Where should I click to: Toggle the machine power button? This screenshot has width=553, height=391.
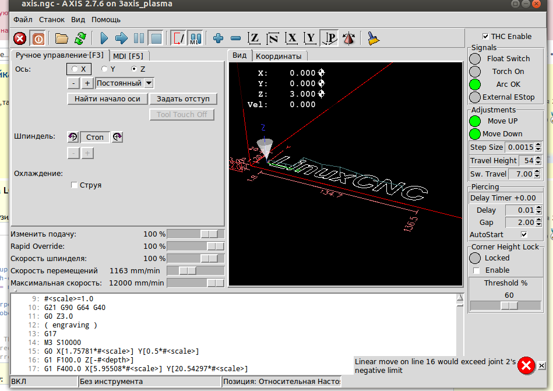pyautogui.click(x=38, y=38)
